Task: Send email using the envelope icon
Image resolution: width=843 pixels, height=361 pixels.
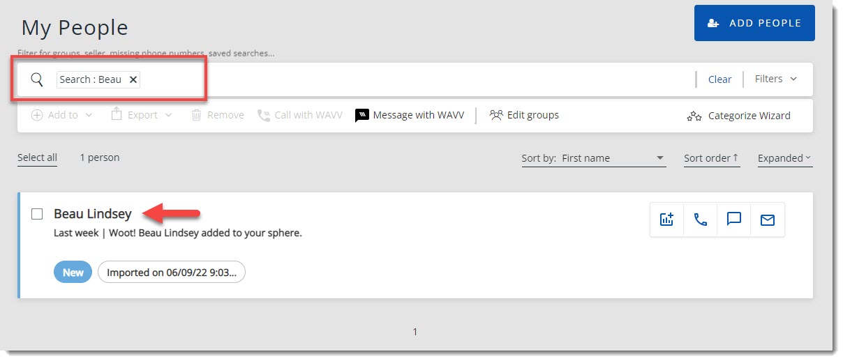Action: pos(767,220)
